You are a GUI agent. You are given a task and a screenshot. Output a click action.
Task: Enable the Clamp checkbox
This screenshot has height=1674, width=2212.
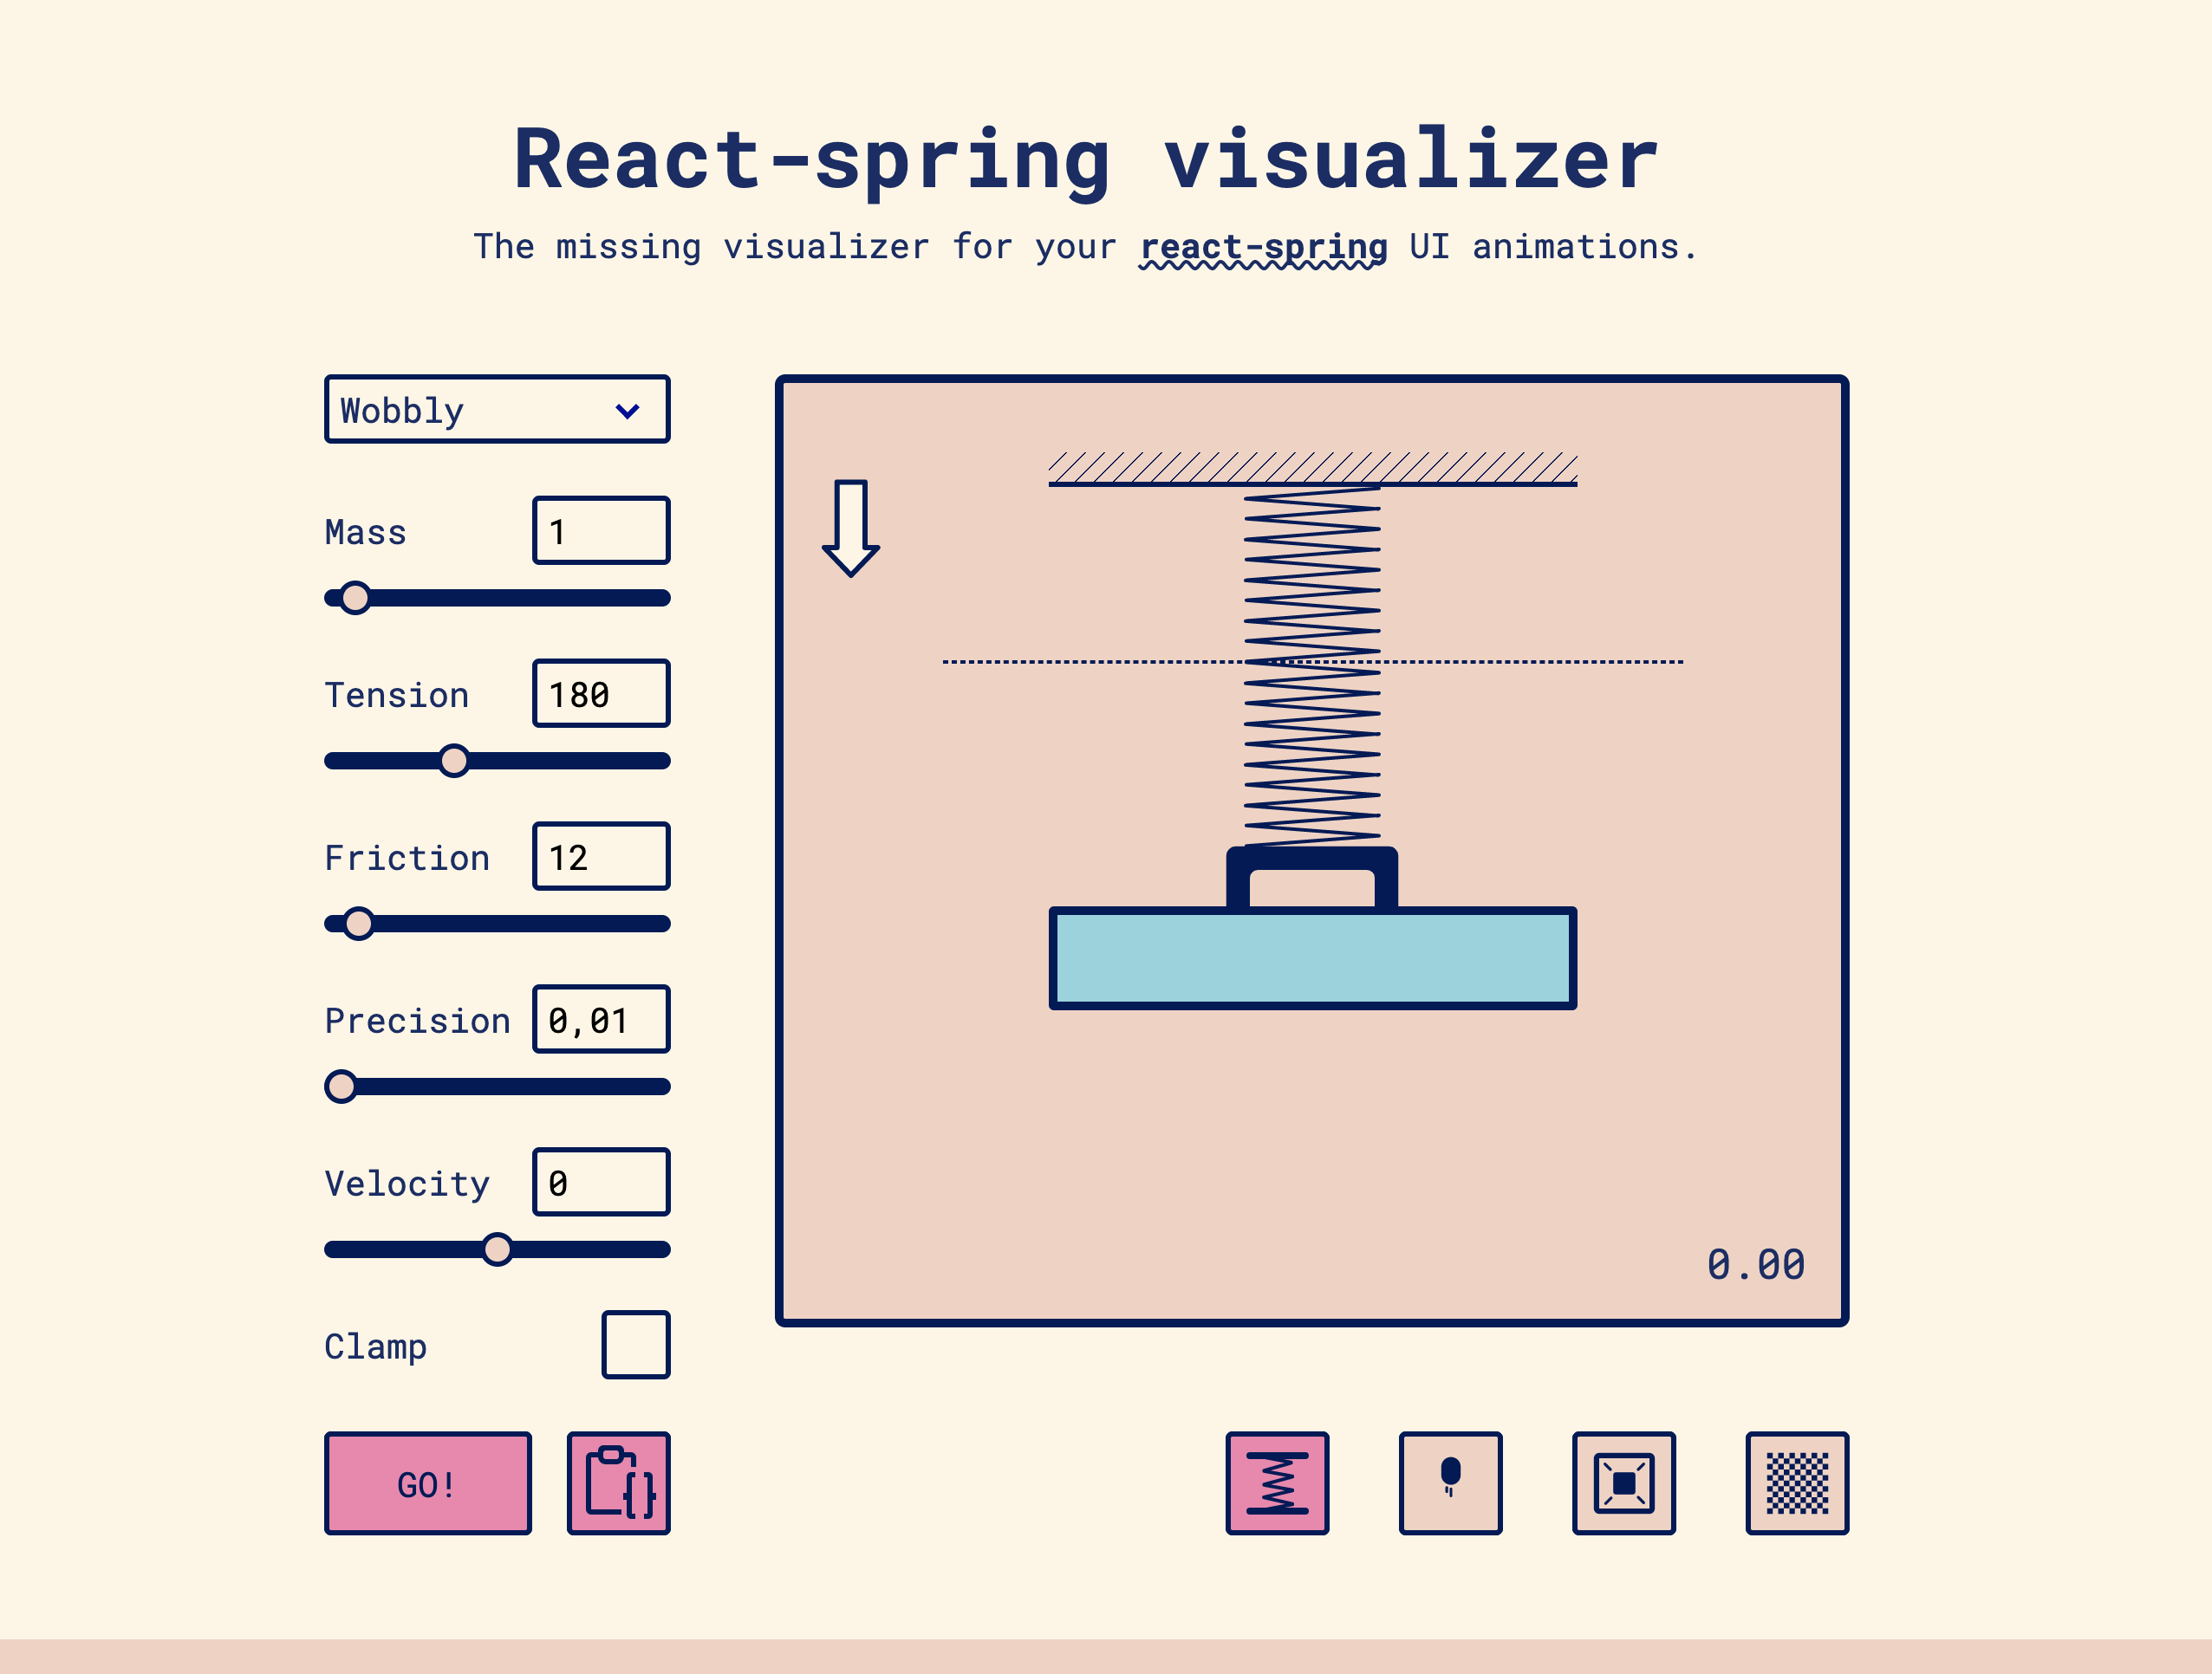pos(635,1346)
